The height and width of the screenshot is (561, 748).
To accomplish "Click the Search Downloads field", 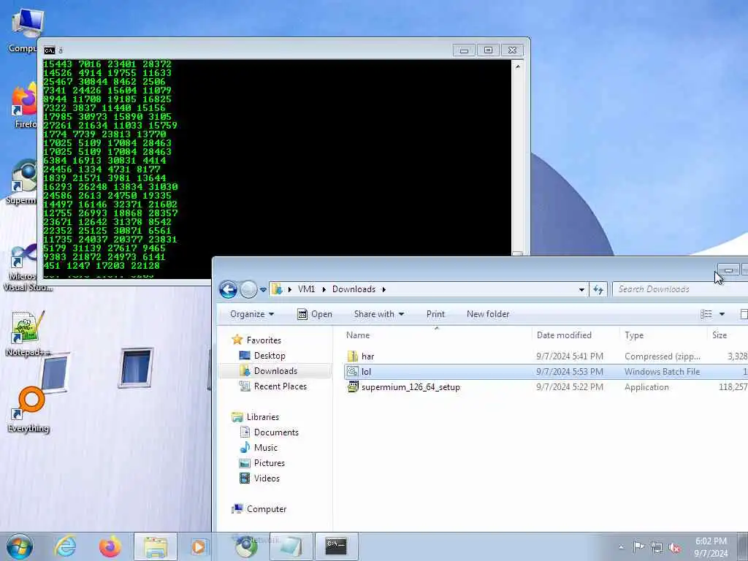I will coord(681,289).
